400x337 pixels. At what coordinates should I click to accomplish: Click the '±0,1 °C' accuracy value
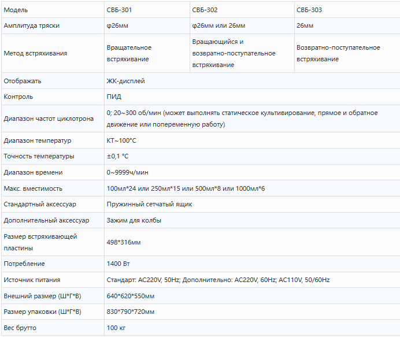point(117,156)
